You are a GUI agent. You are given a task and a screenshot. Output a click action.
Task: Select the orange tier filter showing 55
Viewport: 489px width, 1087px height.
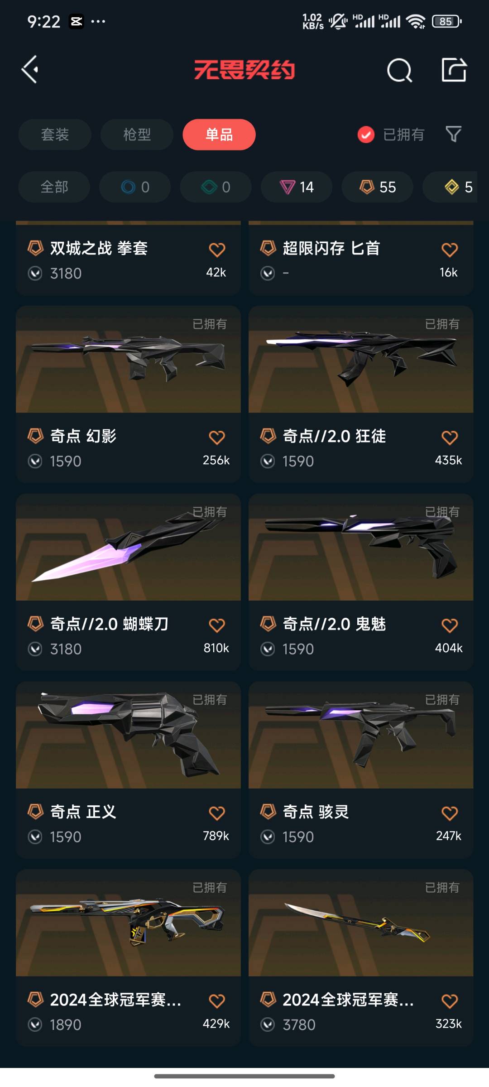pos(378,187)
